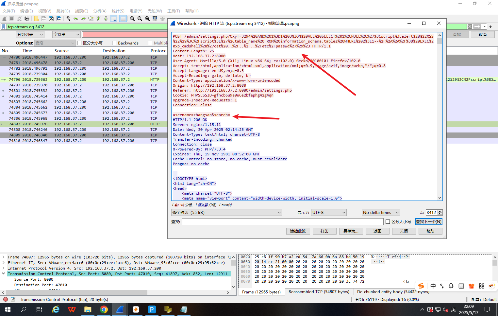
Task: Click the 滤掉此流 button
Action: click(x=298, y=231)
